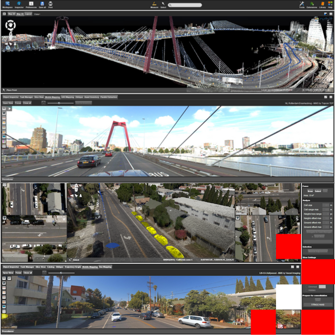This screenshot has width=335, height=335.
Task: Click the Inspector icon
Action: [19, 4]
